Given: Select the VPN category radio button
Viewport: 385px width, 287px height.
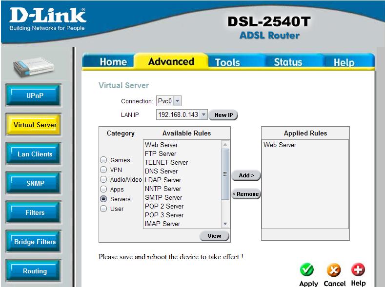Looking at the screenshot, I should click(x=103, y=170).
